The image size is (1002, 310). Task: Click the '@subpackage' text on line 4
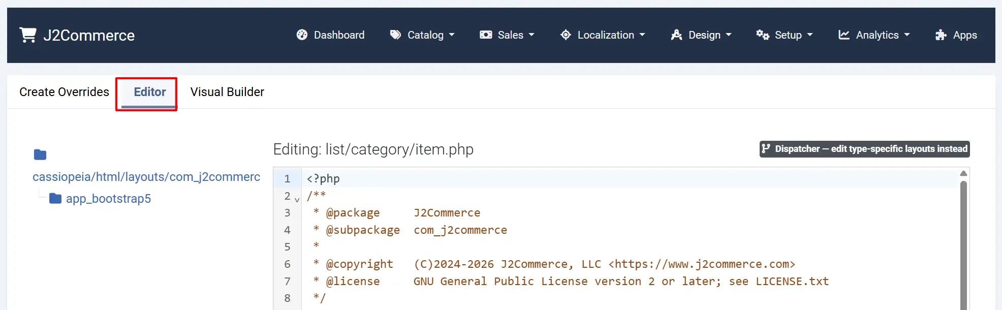coord(363,230)
